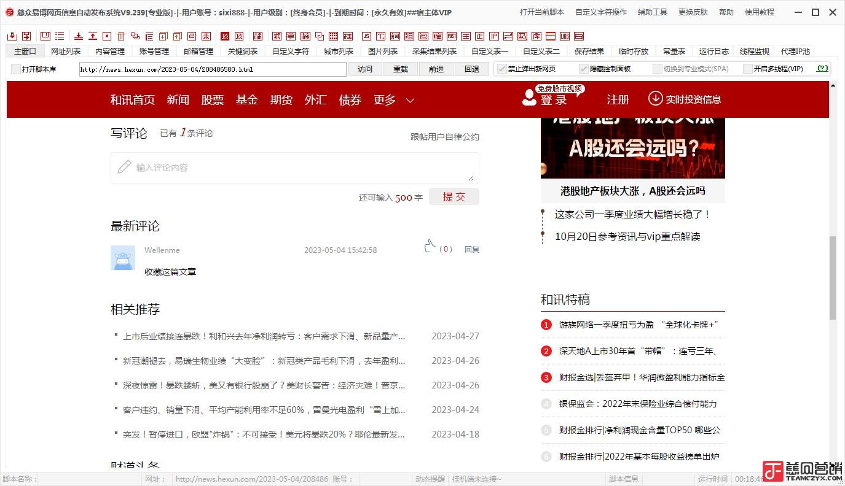Click the 求 character toolbar icon
The image size is (845, 486).
278,36
